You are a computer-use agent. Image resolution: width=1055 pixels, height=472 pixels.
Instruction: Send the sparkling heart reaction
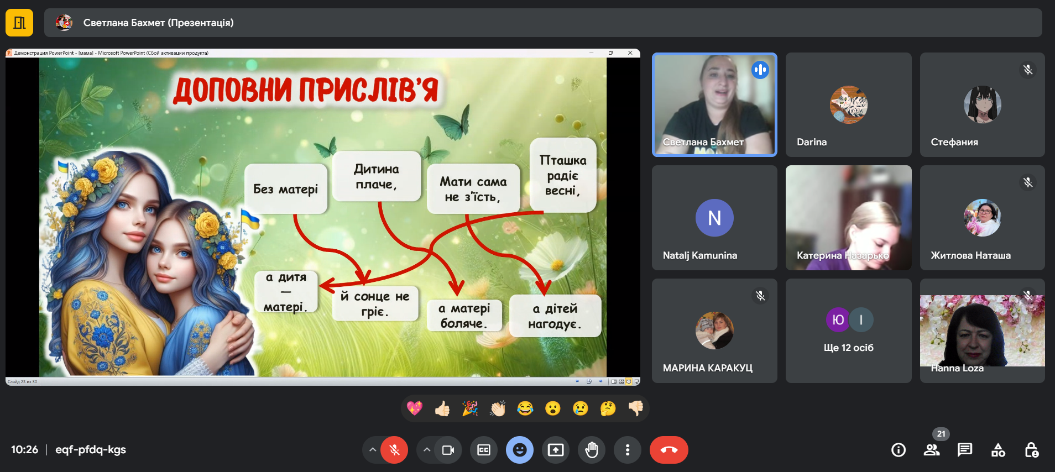[x=415, y=408]
